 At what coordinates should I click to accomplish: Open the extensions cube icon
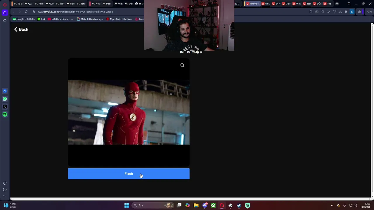[359, 12]
